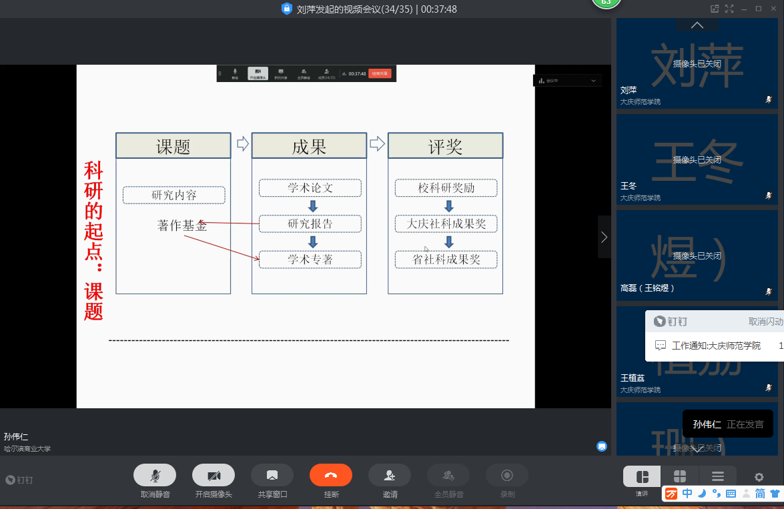Unmute microphone with 取消静音 button
This screenshot has width=784, height=509.
tap(155, 476)
